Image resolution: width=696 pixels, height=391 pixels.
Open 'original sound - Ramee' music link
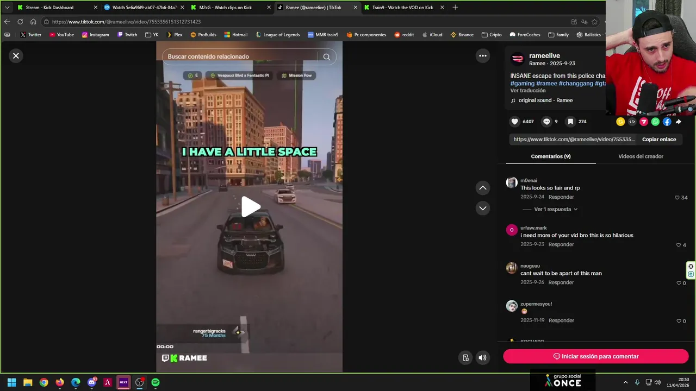point(545,100)
